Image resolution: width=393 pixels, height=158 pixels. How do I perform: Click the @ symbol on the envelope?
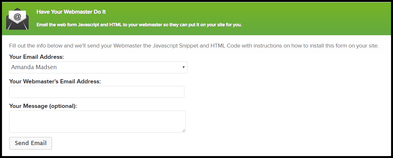pyautogui.click(x=18, y=16)
